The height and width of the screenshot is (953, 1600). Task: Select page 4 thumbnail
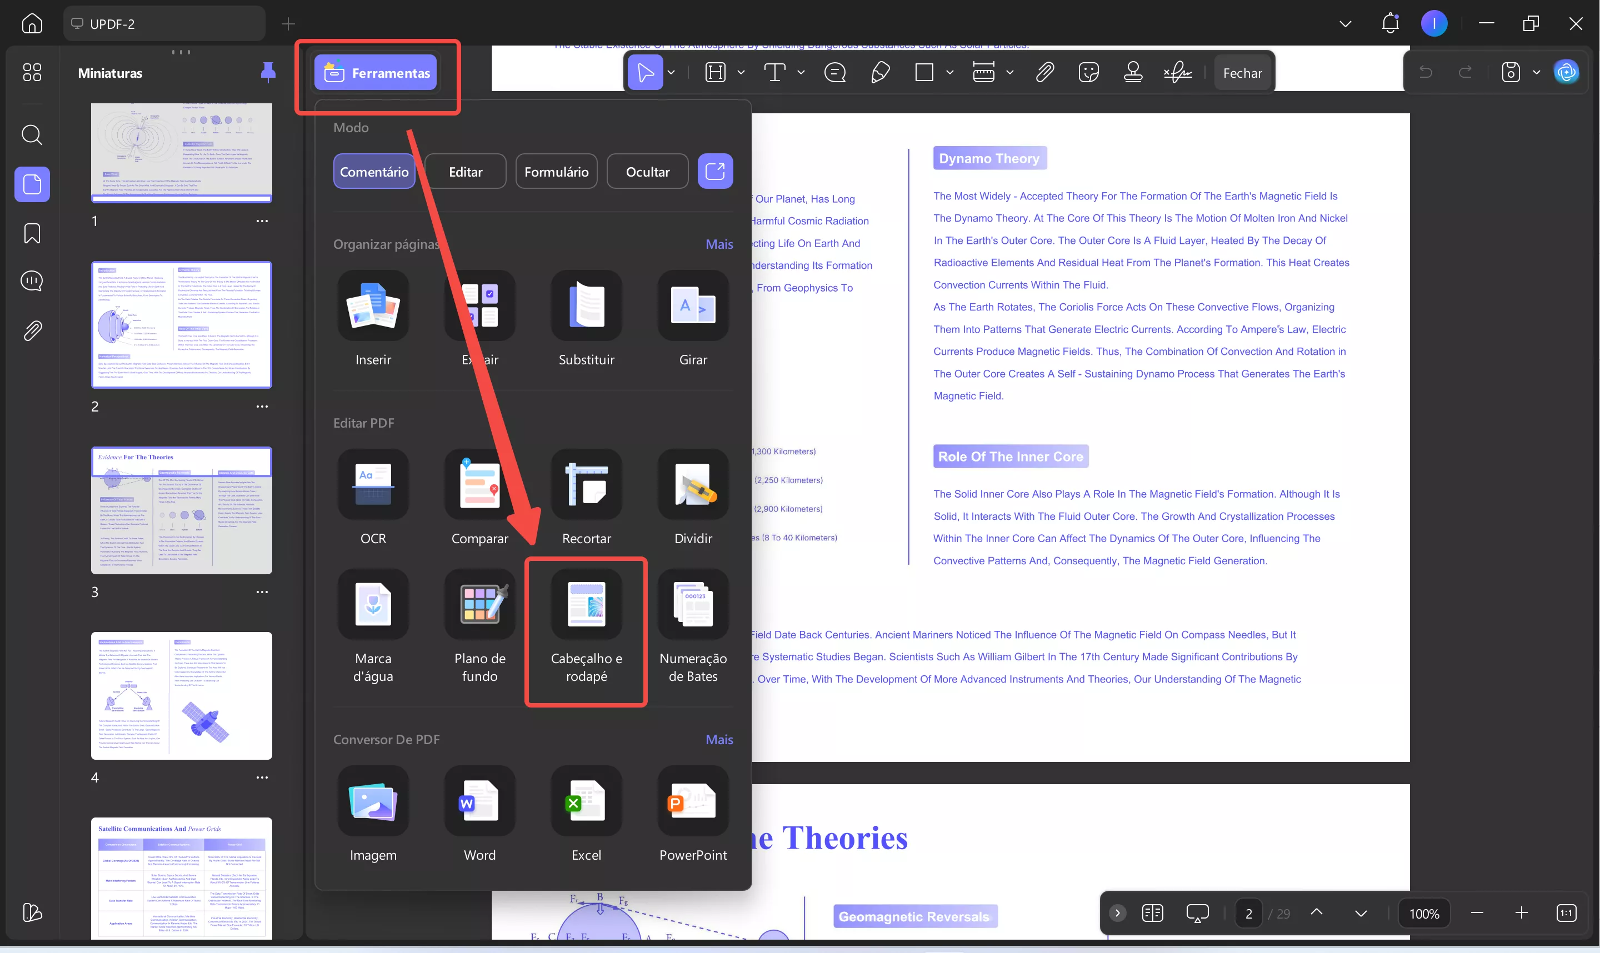click(181, 695)
